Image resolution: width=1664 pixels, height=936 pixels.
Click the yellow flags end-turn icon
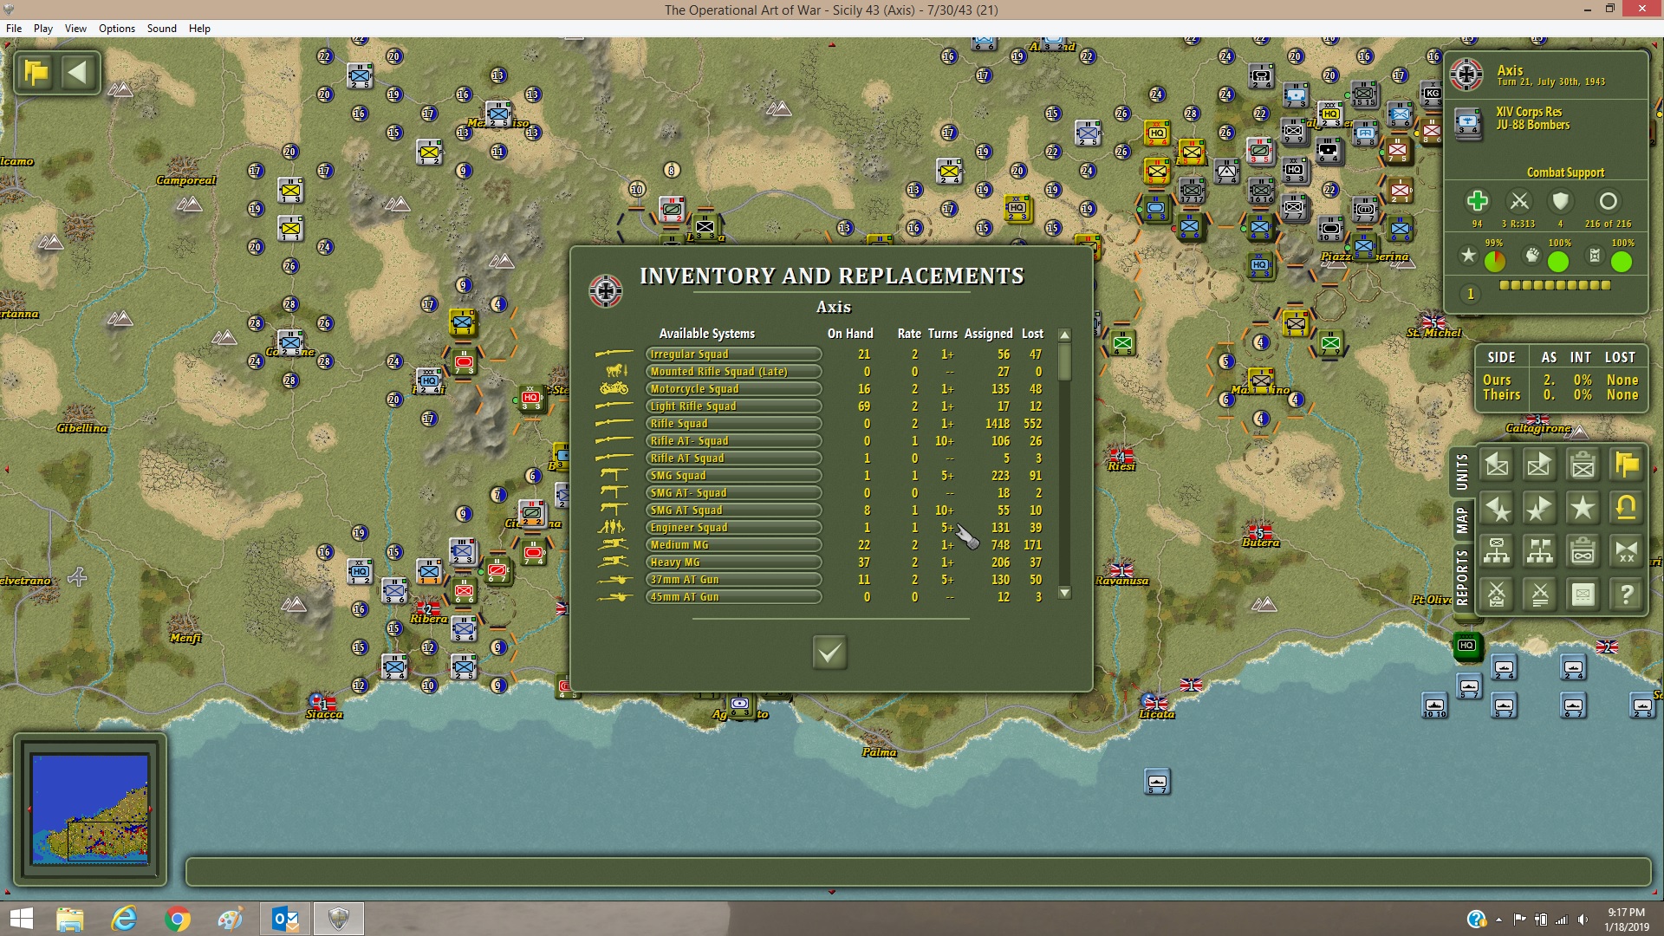pos(36,73)
